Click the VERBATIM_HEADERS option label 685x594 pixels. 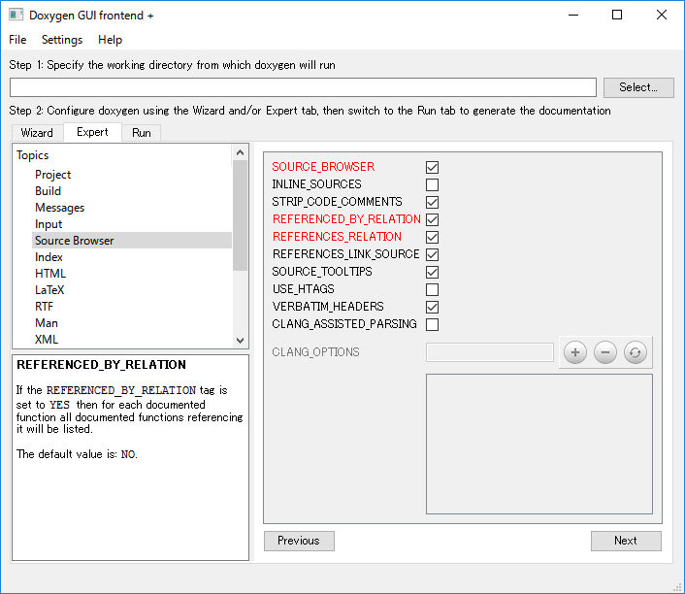pos(328,307)
